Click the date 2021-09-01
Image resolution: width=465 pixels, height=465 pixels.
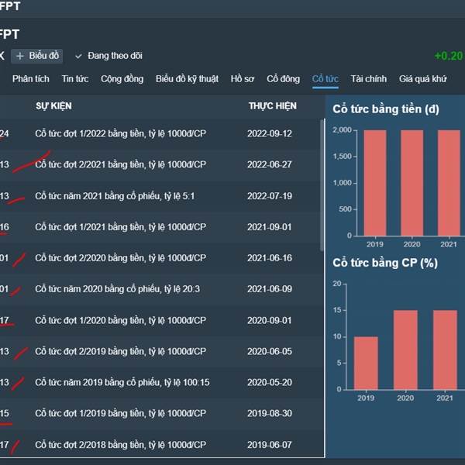pos(270,227)
